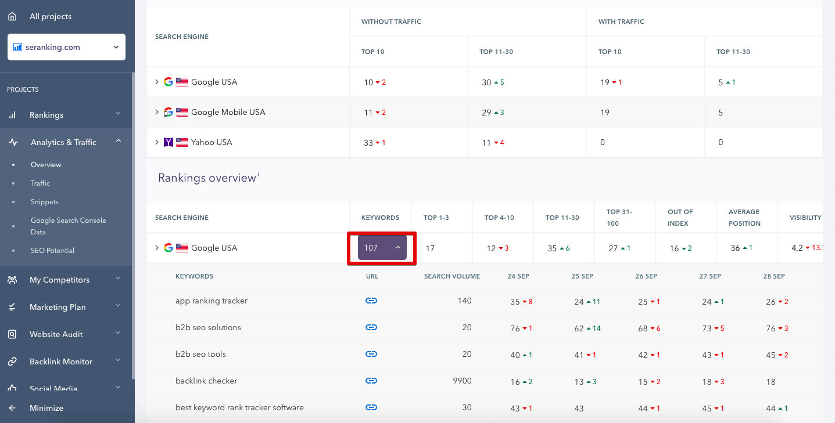Select keyword 'best keyword rank tracker software'
835x423 pixels.
239,407
